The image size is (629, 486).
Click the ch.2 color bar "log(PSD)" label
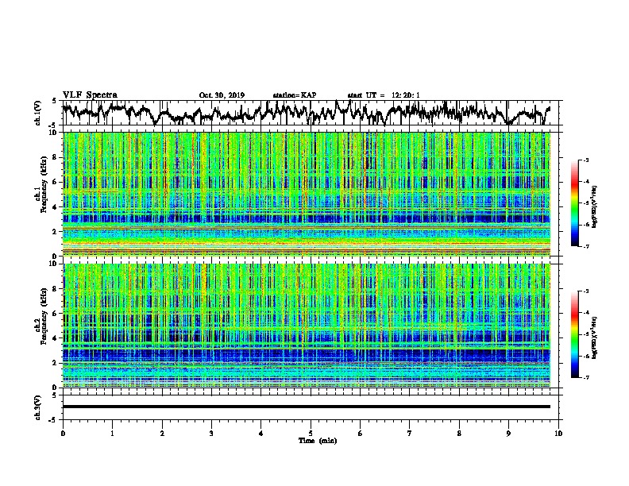coord(595,337)
